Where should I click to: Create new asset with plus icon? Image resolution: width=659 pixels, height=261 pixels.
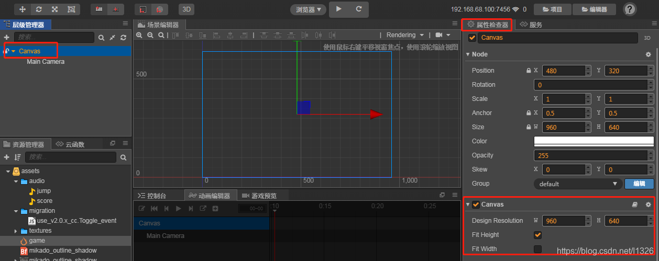[x=6, y=157]
